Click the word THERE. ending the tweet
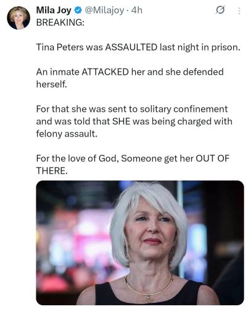This screenshot has width=251, height=309. click(52, 171)
